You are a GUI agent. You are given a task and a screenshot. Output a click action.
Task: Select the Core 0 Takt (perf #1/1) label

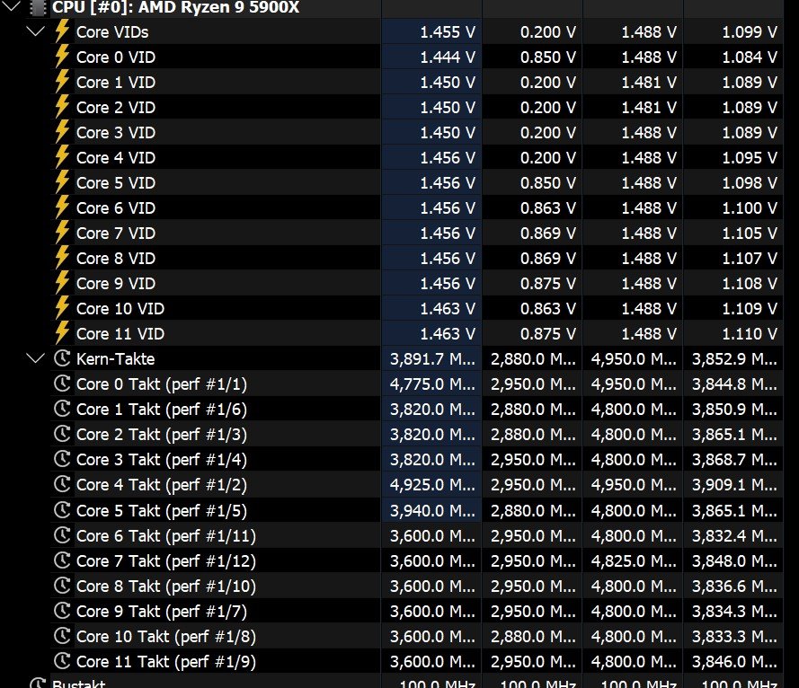(162, 384)
